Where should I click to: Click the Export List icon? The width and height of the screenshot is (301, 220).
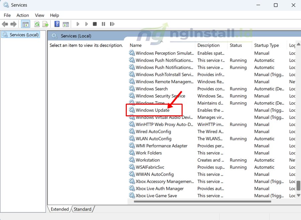click(45, 24)
